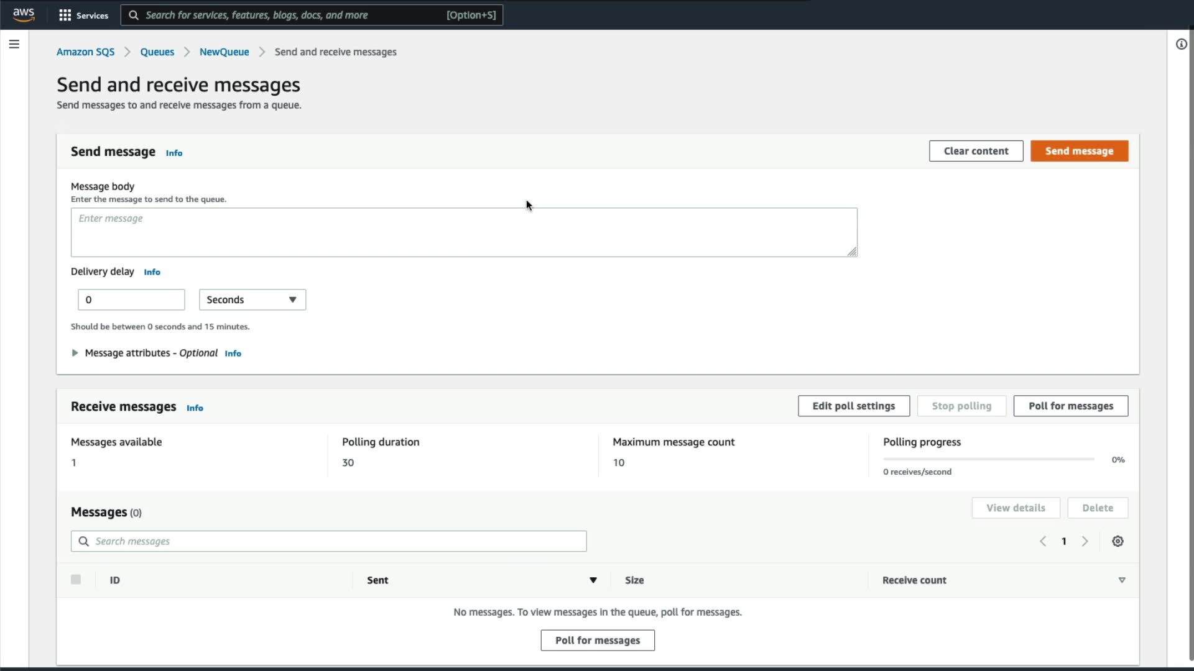Go to next messages page arrow
Viewport: 1194px width, 671px height.
pyautogui.click(x=1085, y=541)
